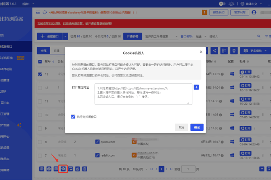This screenshot has height=180, width=271.
Task: Click the picture-in-picture window icon in bottom toolbar
Action: click(70, 169)
